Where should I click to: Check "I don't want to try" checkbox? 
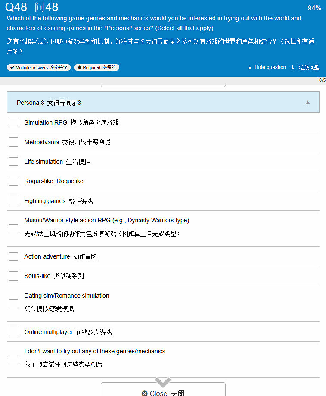pyautogui.click(x=13, y=359)
